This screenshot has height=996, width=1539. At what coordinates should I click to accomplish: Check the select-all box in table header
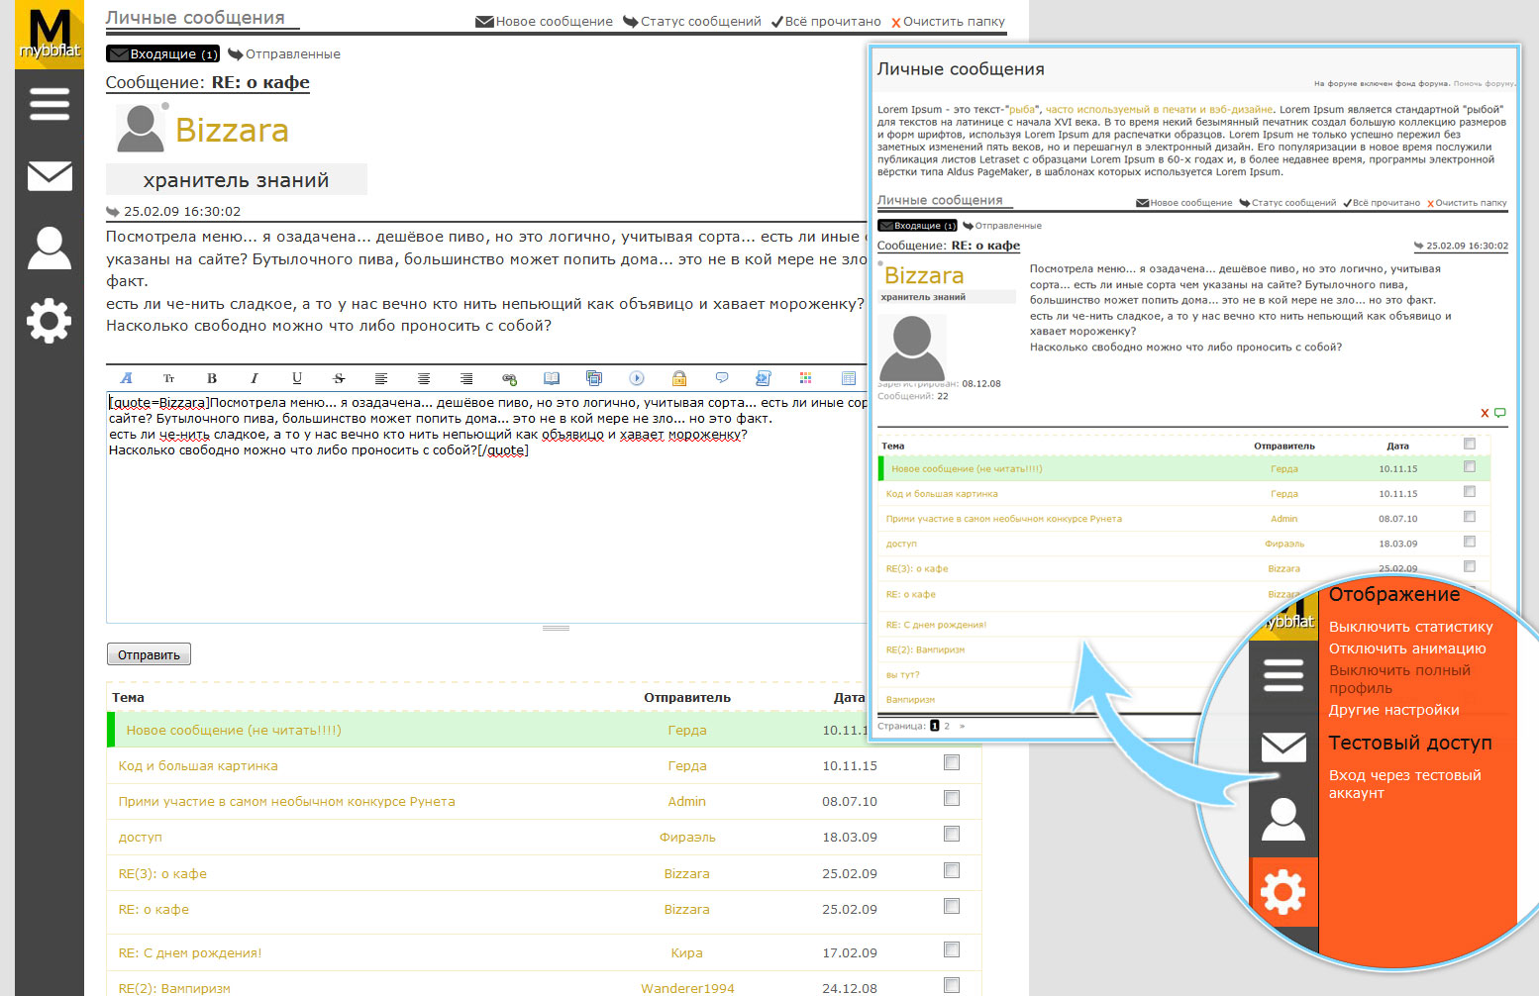(1470, 445)
